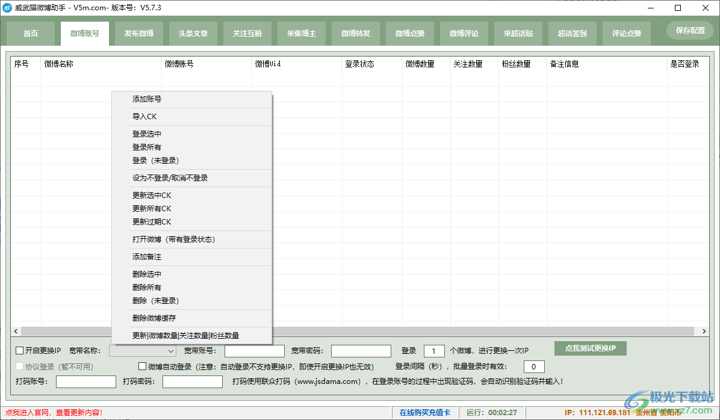Click the horizontal scrollbar left arrow
This screenshot has width=720, height=420.
(x=16, y=332)
